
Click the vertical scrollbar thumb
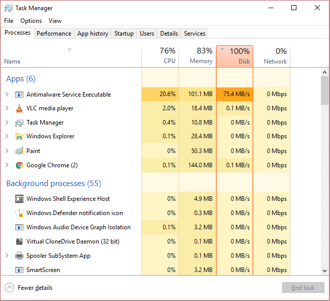click(x=324, y=91)
